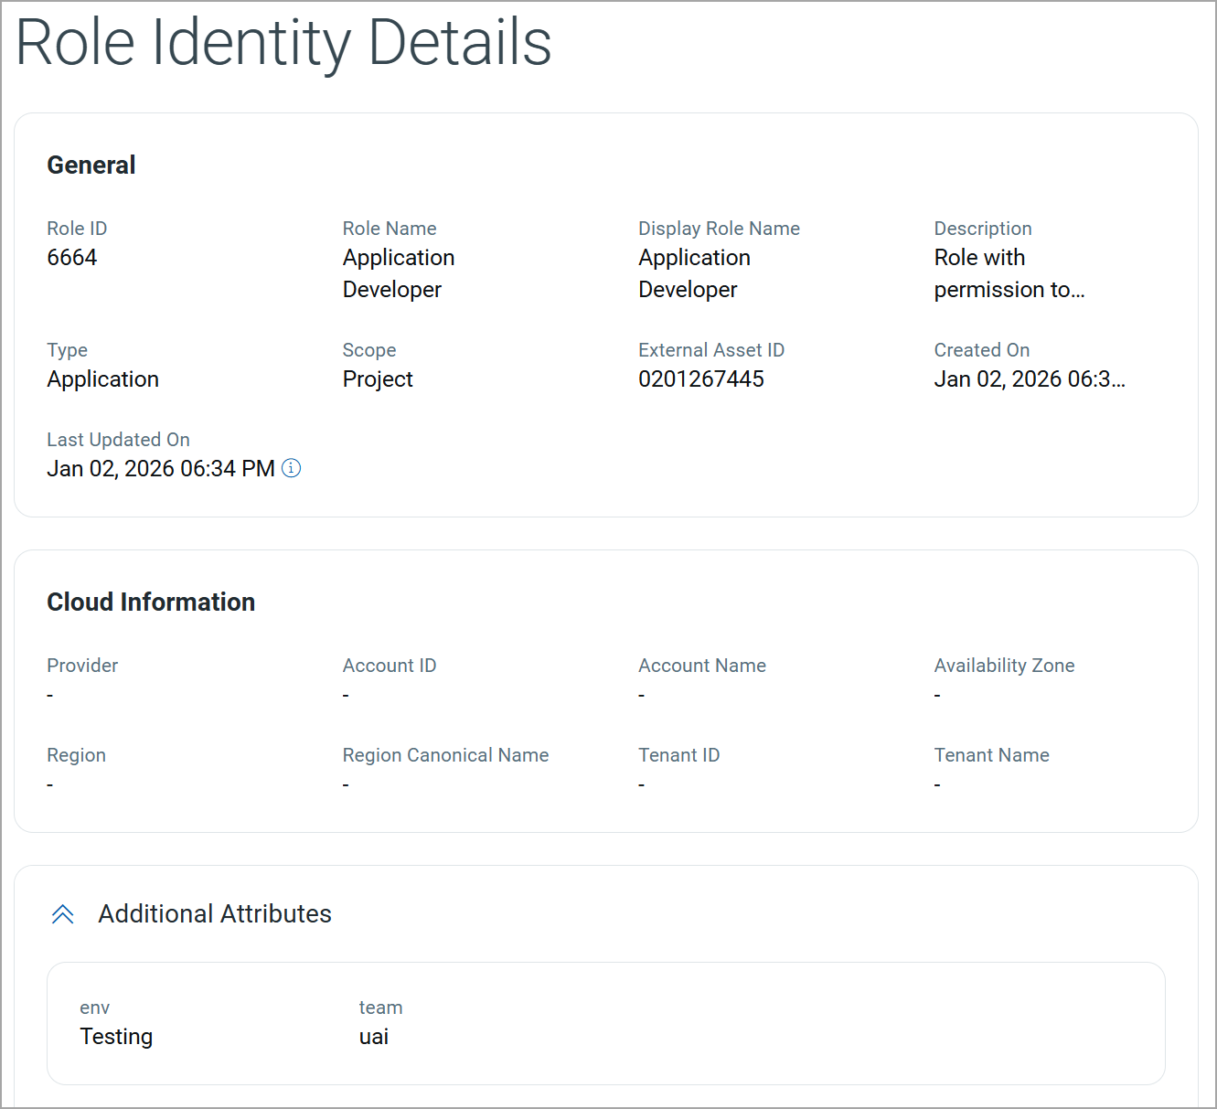Viewport: 1217px width, 1109px height.
Task: Click the General section heading
Action: coord(91,165)
